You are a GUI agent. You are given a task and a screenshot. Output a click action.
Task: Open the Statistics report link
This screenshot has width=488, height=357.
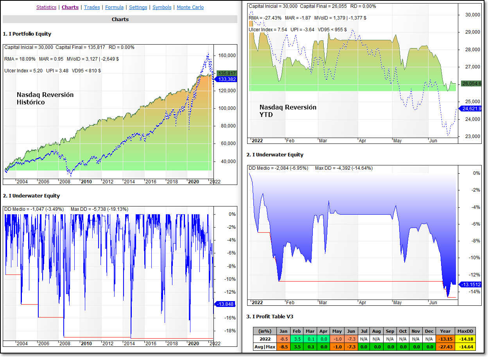pos(46,7)
